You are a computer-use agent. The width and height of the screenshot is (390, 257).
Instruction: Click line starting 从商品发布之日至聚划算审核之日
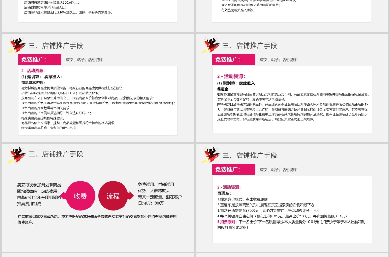coord(88,98)
